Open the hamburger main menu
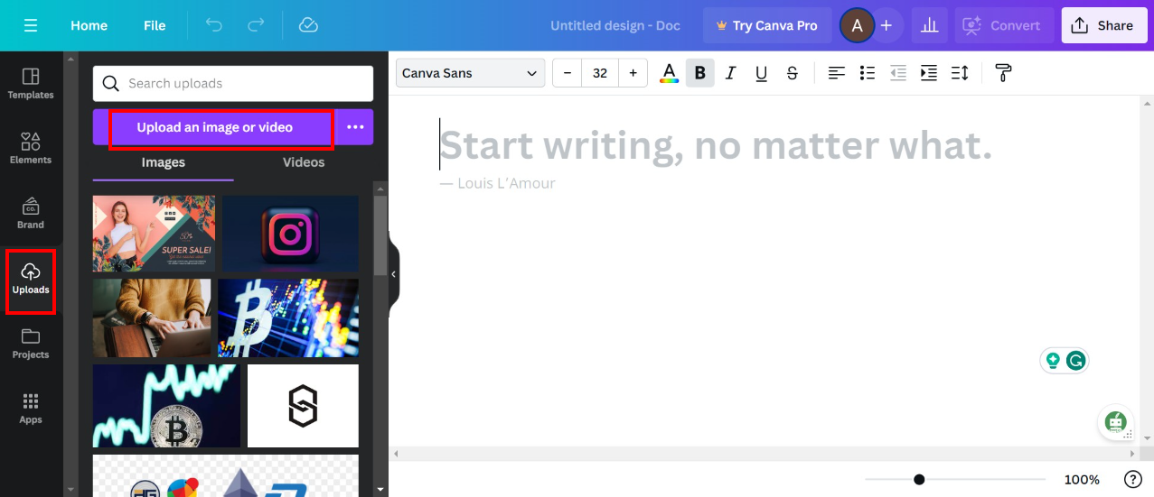The width and height of the screenshot is (1154, 497). [31, 25]
